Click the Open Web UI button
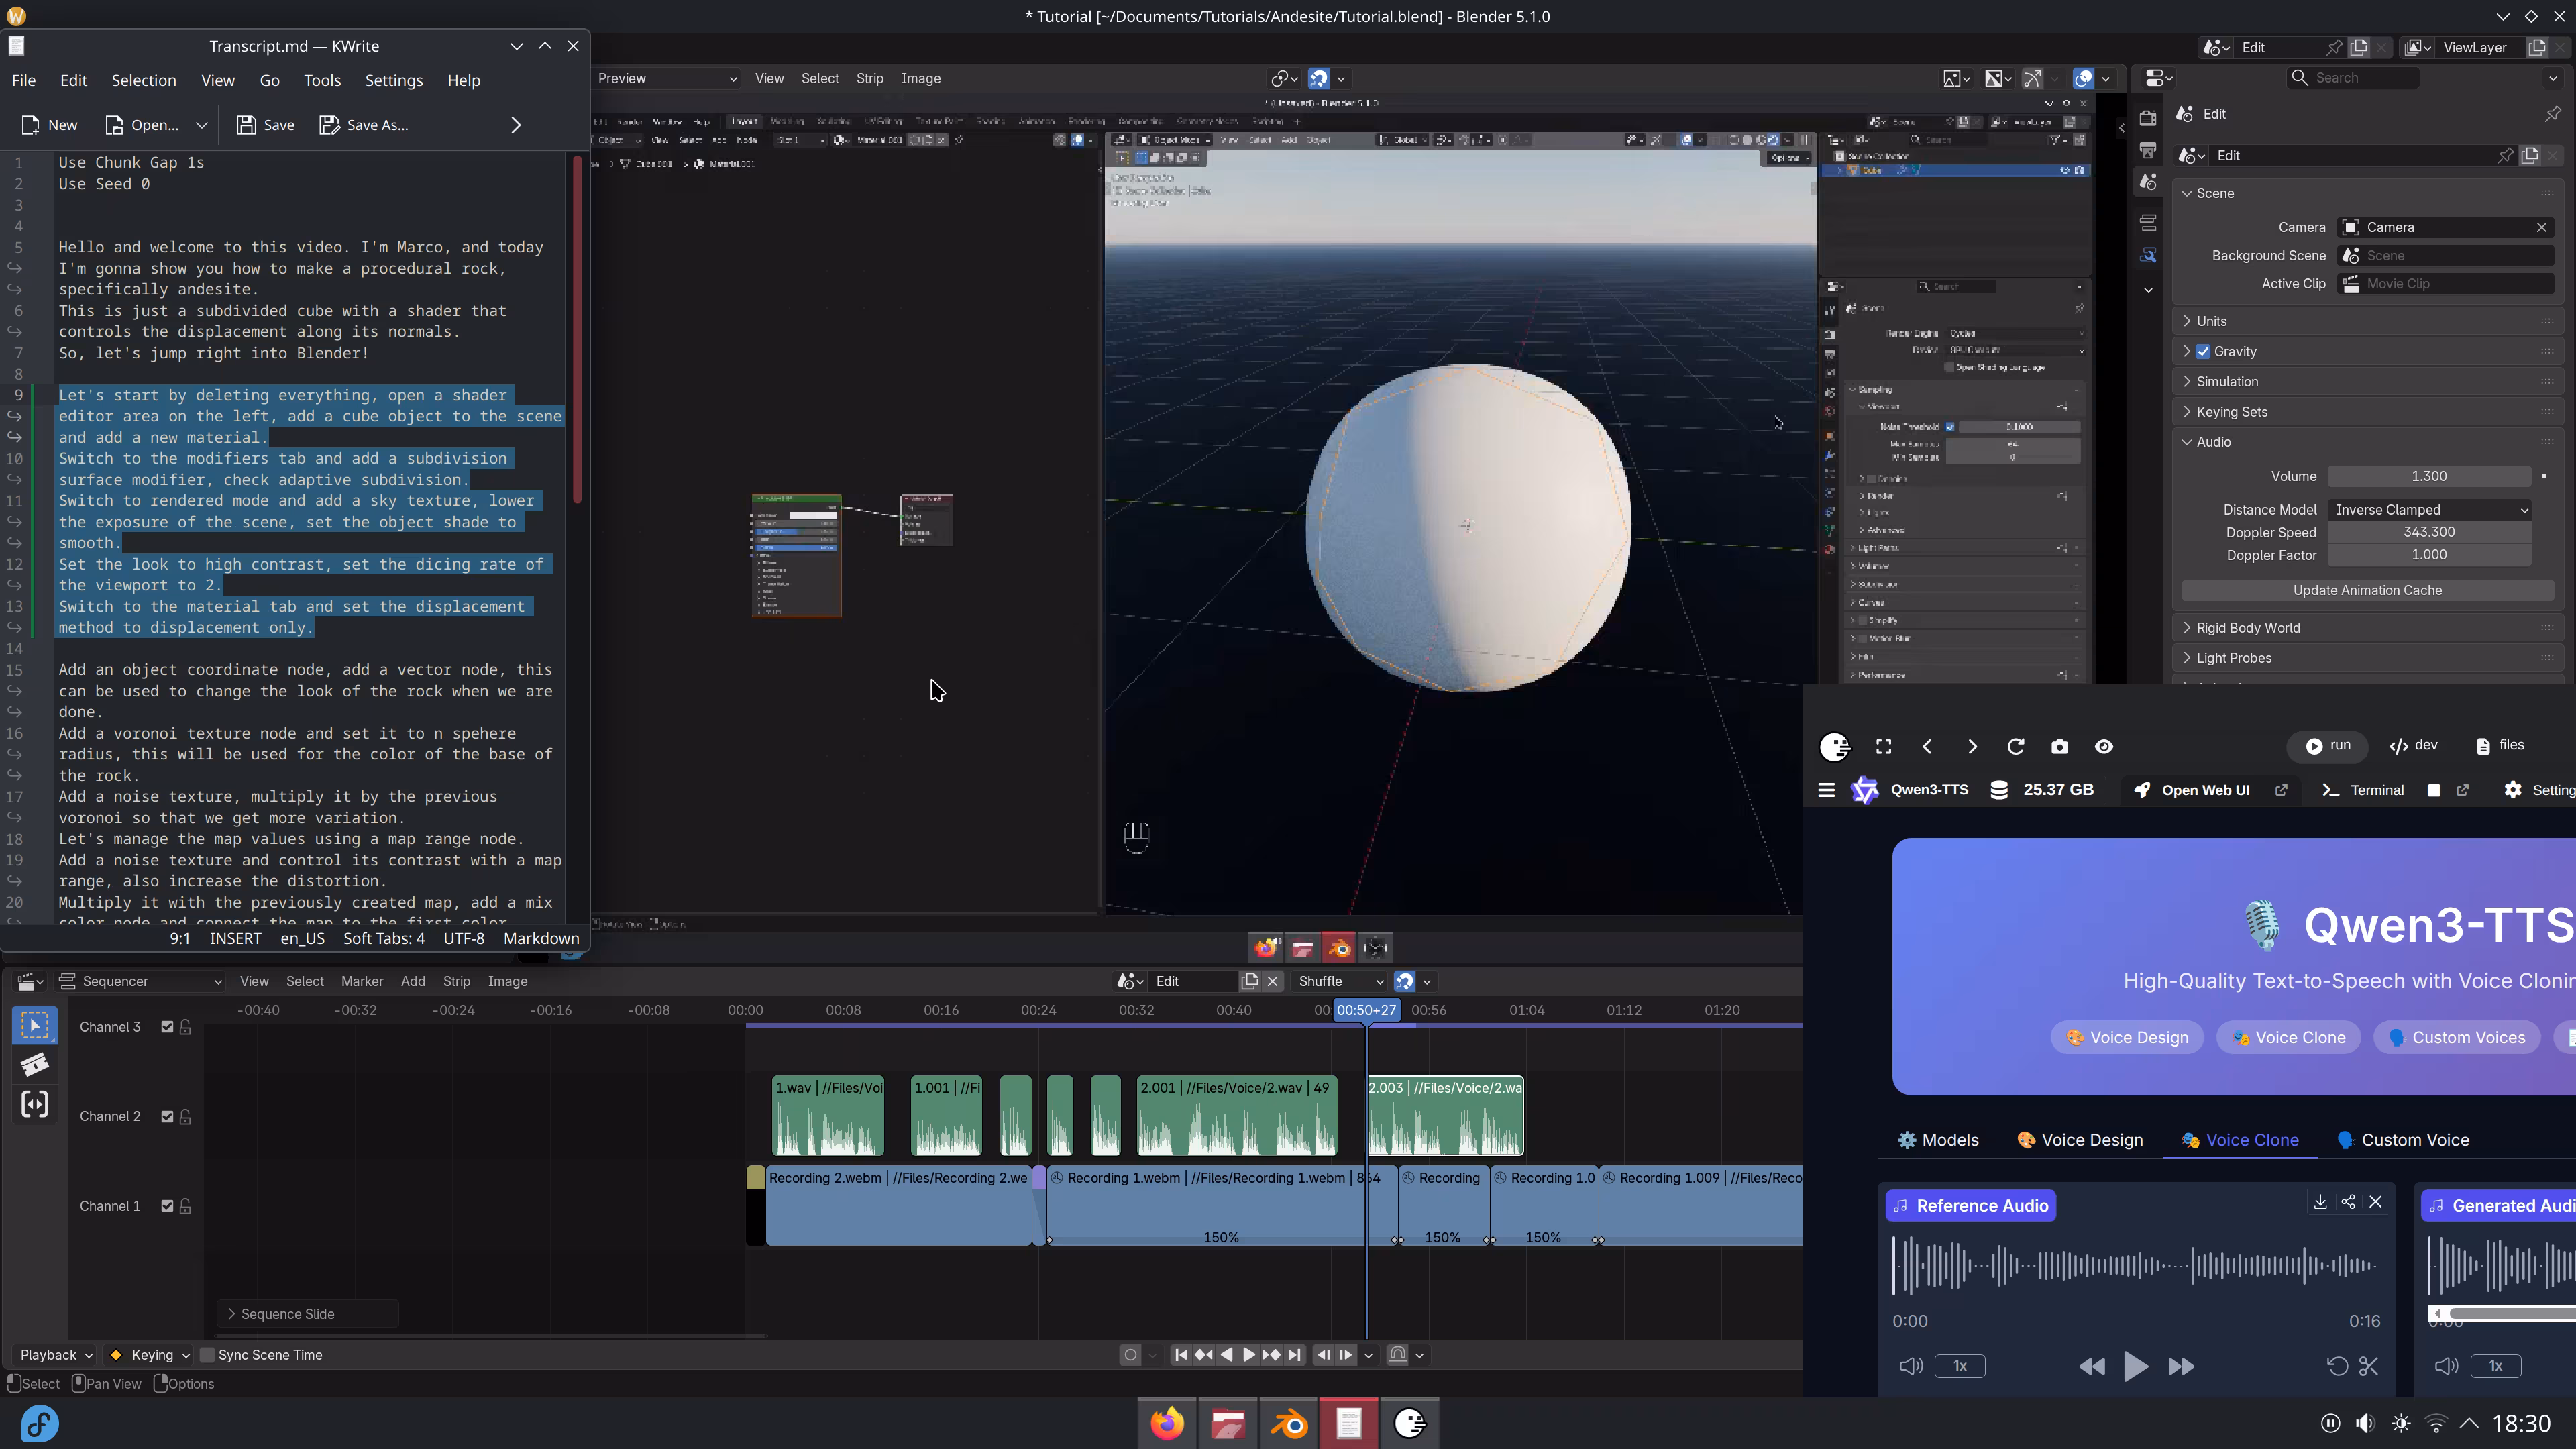This screenshot has width=2576, height=1449. 2205,790
